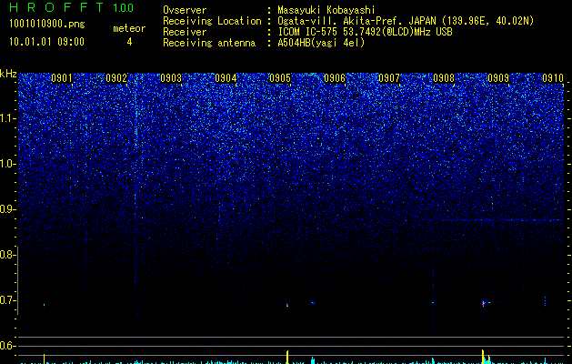Click the yellow intensity spike below 0909

[483, 357]
